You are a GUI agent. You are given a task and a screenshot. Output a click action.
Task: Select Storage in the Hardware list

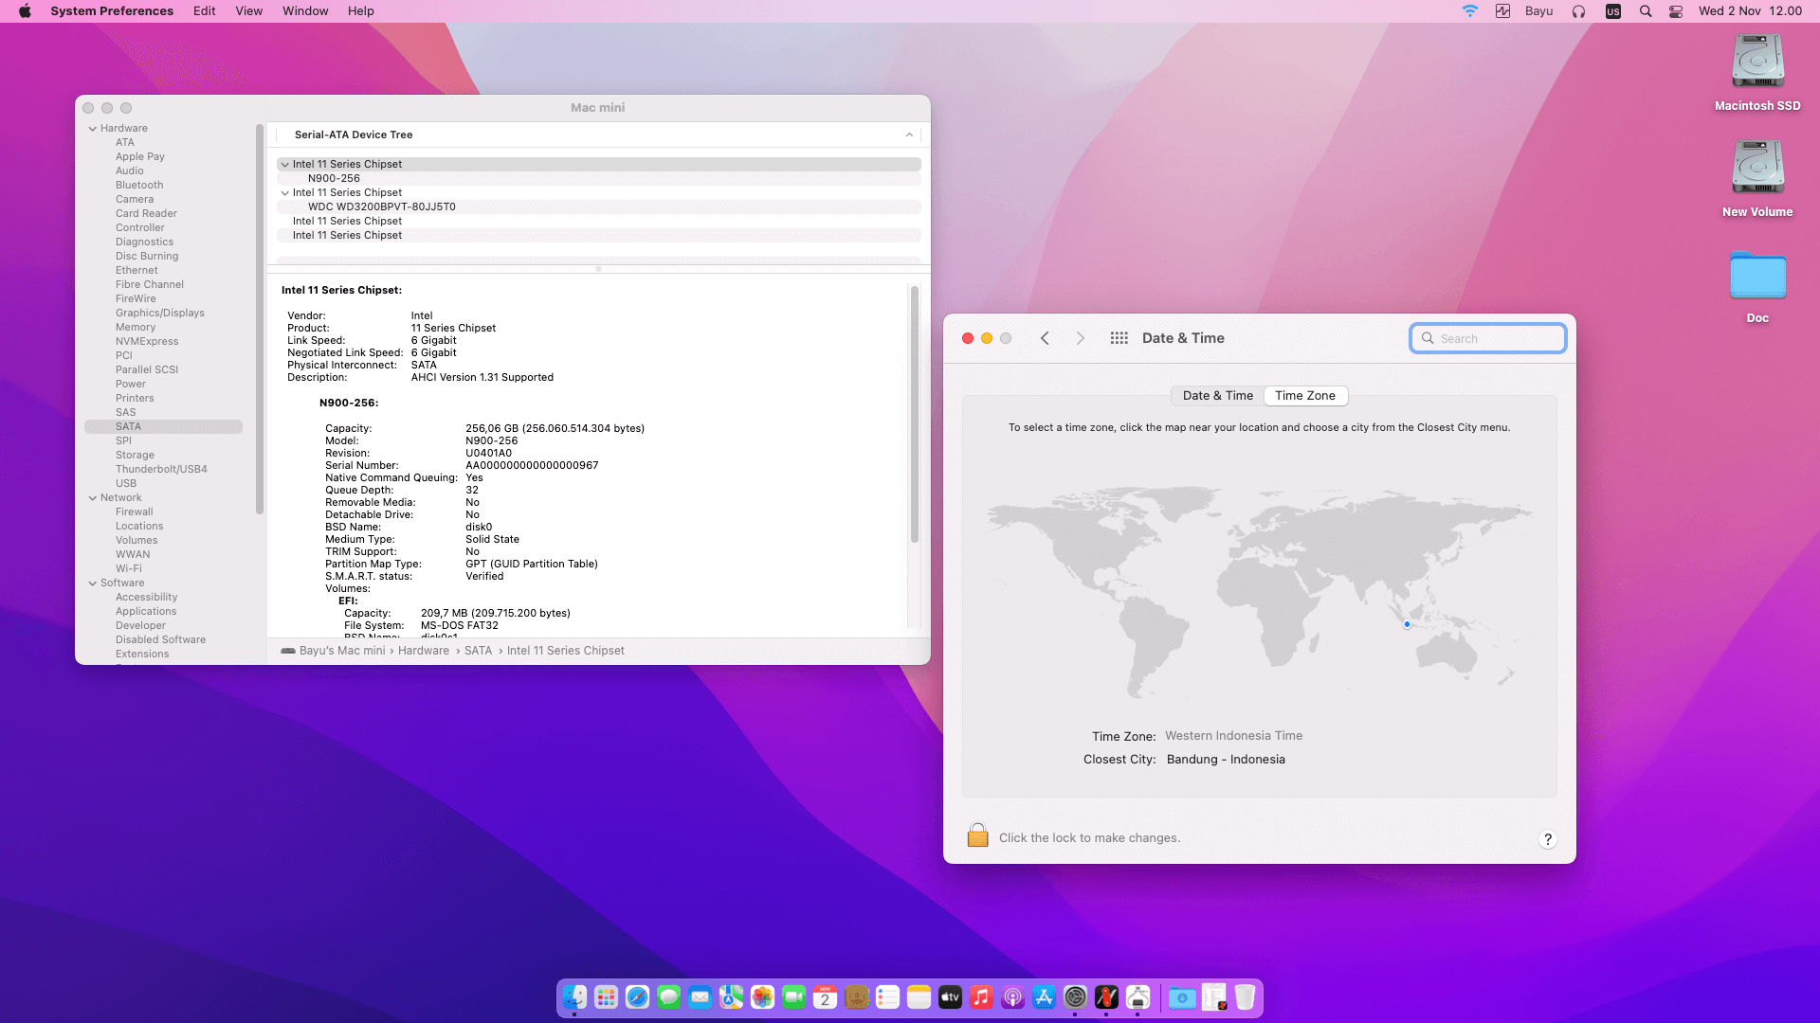click(135, 455)
